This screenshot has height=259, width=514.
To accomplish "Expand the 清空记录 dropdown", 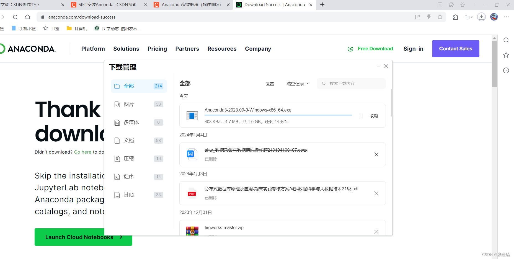I will coord(298,83).
